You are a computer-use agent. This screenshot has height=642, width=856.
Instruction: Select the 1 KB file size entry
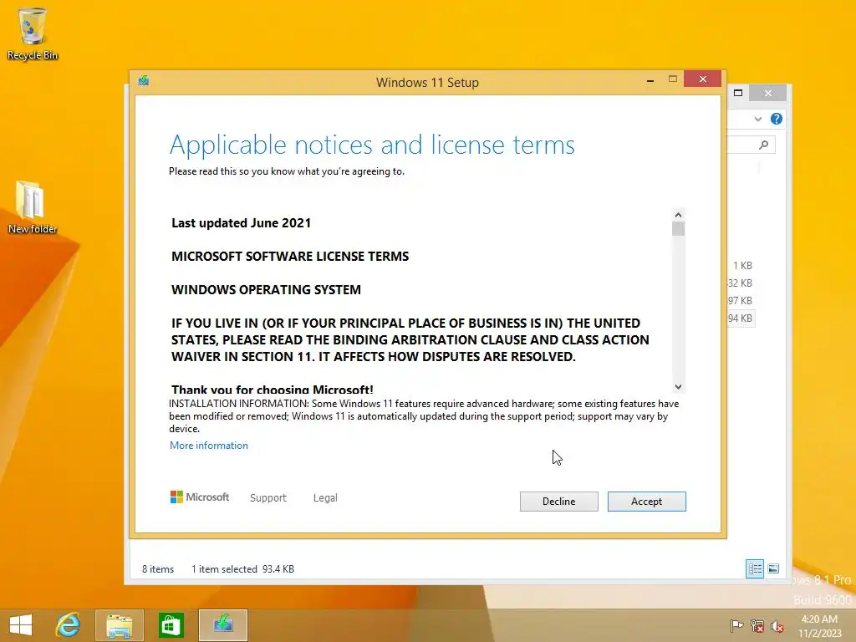[x=742, y=266]
